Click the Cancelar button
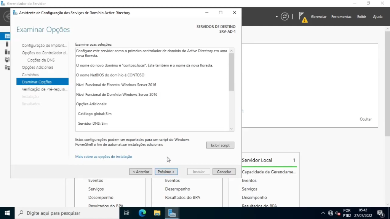The height and width of the screenshot is (219, 390). (224, 171)
